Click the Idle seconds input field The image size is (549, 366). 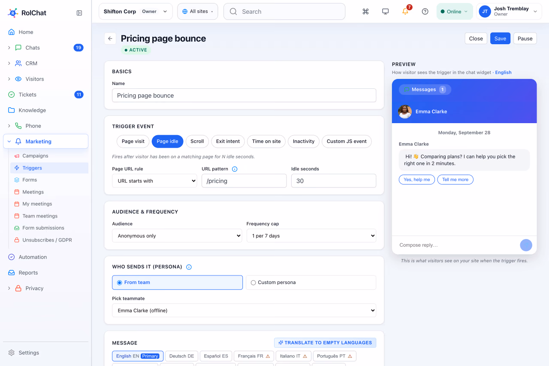click(334, 181)
